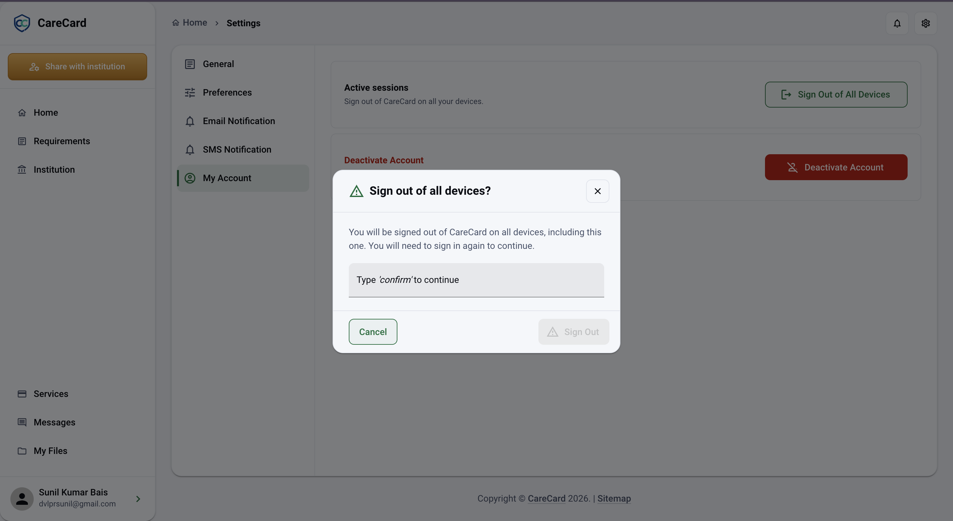Click Sign Out of All Devices button
This screenshot has width=953, height=521.
tap(836, 94)
